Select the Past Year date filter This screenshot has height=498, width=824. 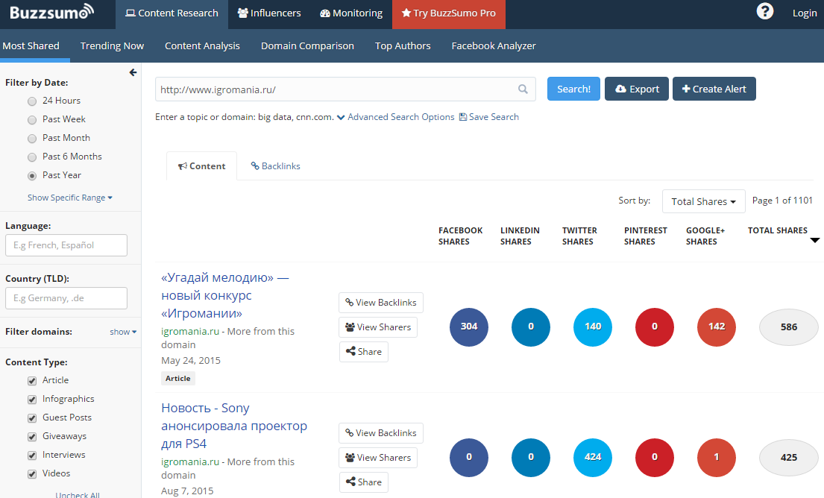pyautogui.click(x=32, y=175)
